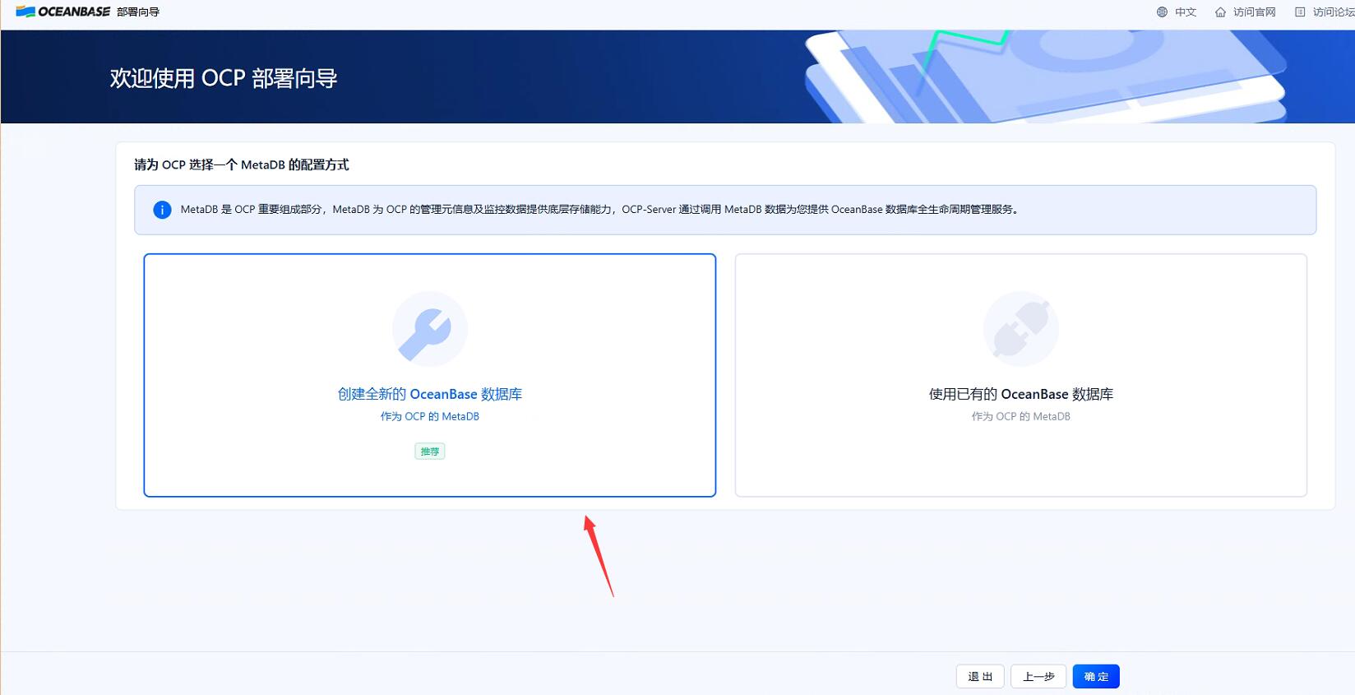
Task: Click the 部署向导 header text
Action: (138, 12)
